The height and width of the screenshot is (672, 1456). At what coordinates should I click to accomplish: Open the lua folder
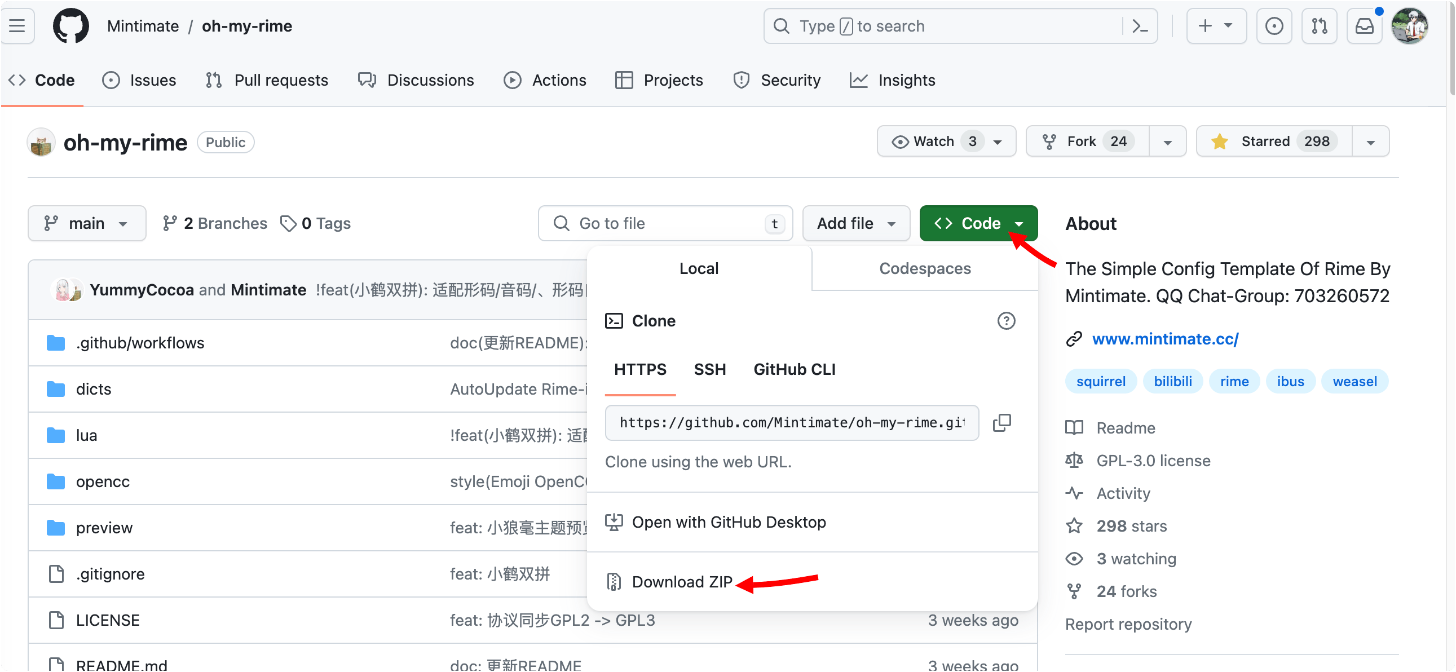click(86, 436)
